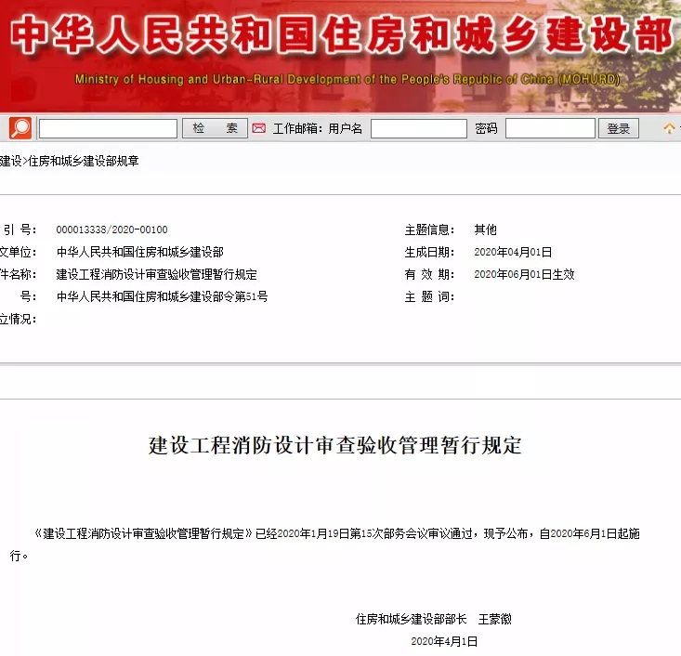Click the orange magnifier search icon

[x=20, y=128]
